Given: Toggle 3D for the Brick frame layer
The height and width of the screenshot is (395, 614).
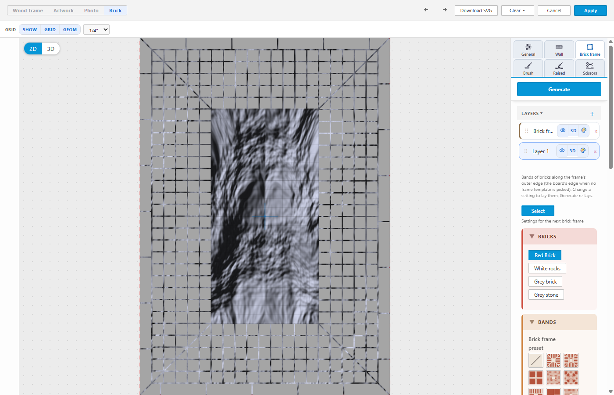Looking at the screenshot, I should point(573,130).
